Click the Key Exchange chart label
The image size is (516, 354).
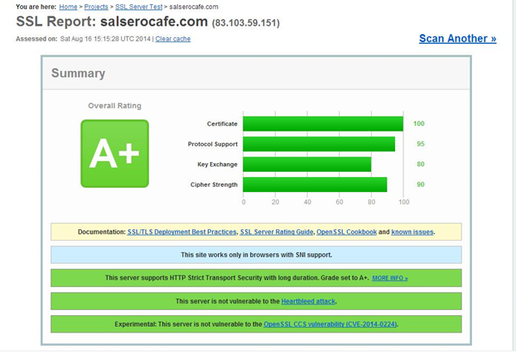point(217,165)
